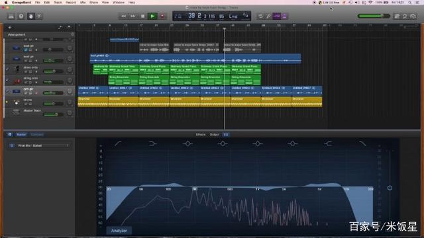Toggle the Cycle loop button
Viewport: 424px width, 238px height.
click(x=260, y=16)
